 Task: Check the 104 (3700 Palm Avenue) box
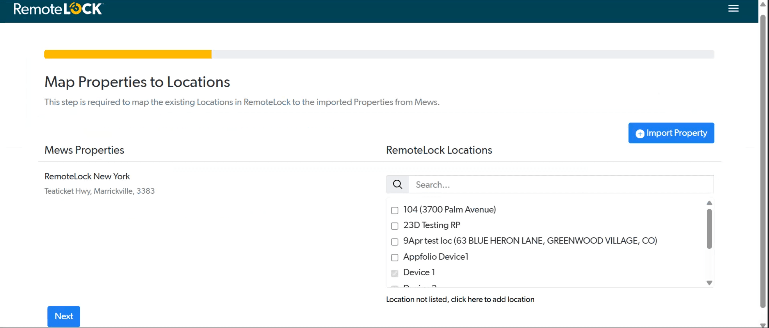coord(394,211)
